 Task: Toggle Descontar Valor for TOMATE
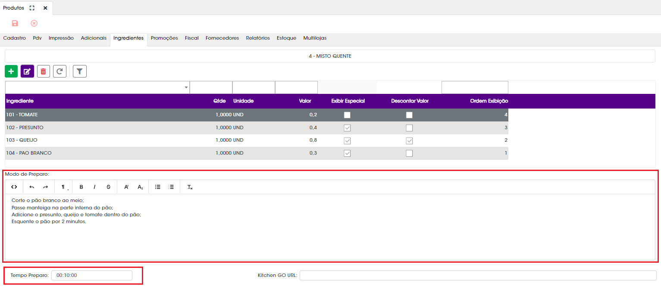[x=409, y=115]
